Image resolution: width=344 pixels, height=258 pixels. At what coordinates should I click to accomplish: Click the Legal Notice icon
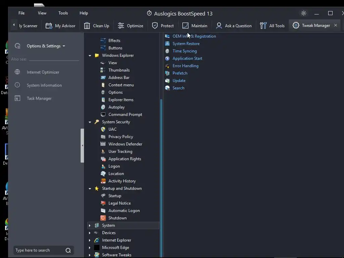click(x=103, y=203)
